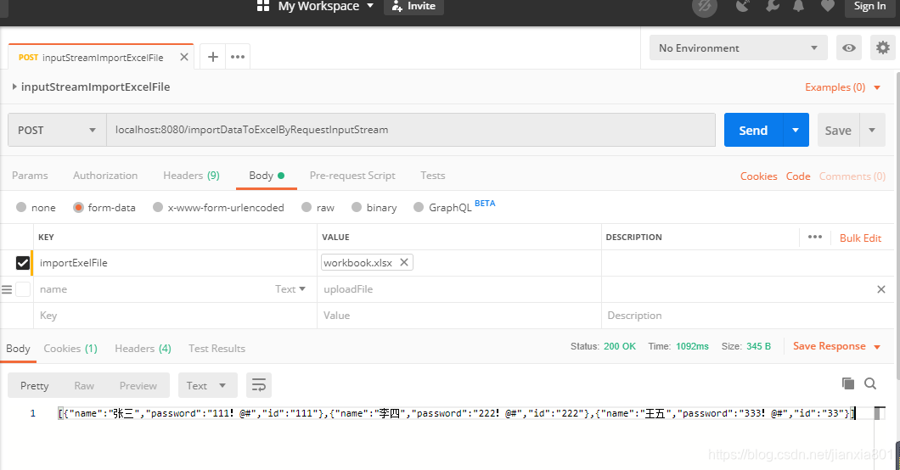Image resolution: width=900 pixels, height=470 pixels.
Task: Switch to the response Body tab
Action: point(18,349)
